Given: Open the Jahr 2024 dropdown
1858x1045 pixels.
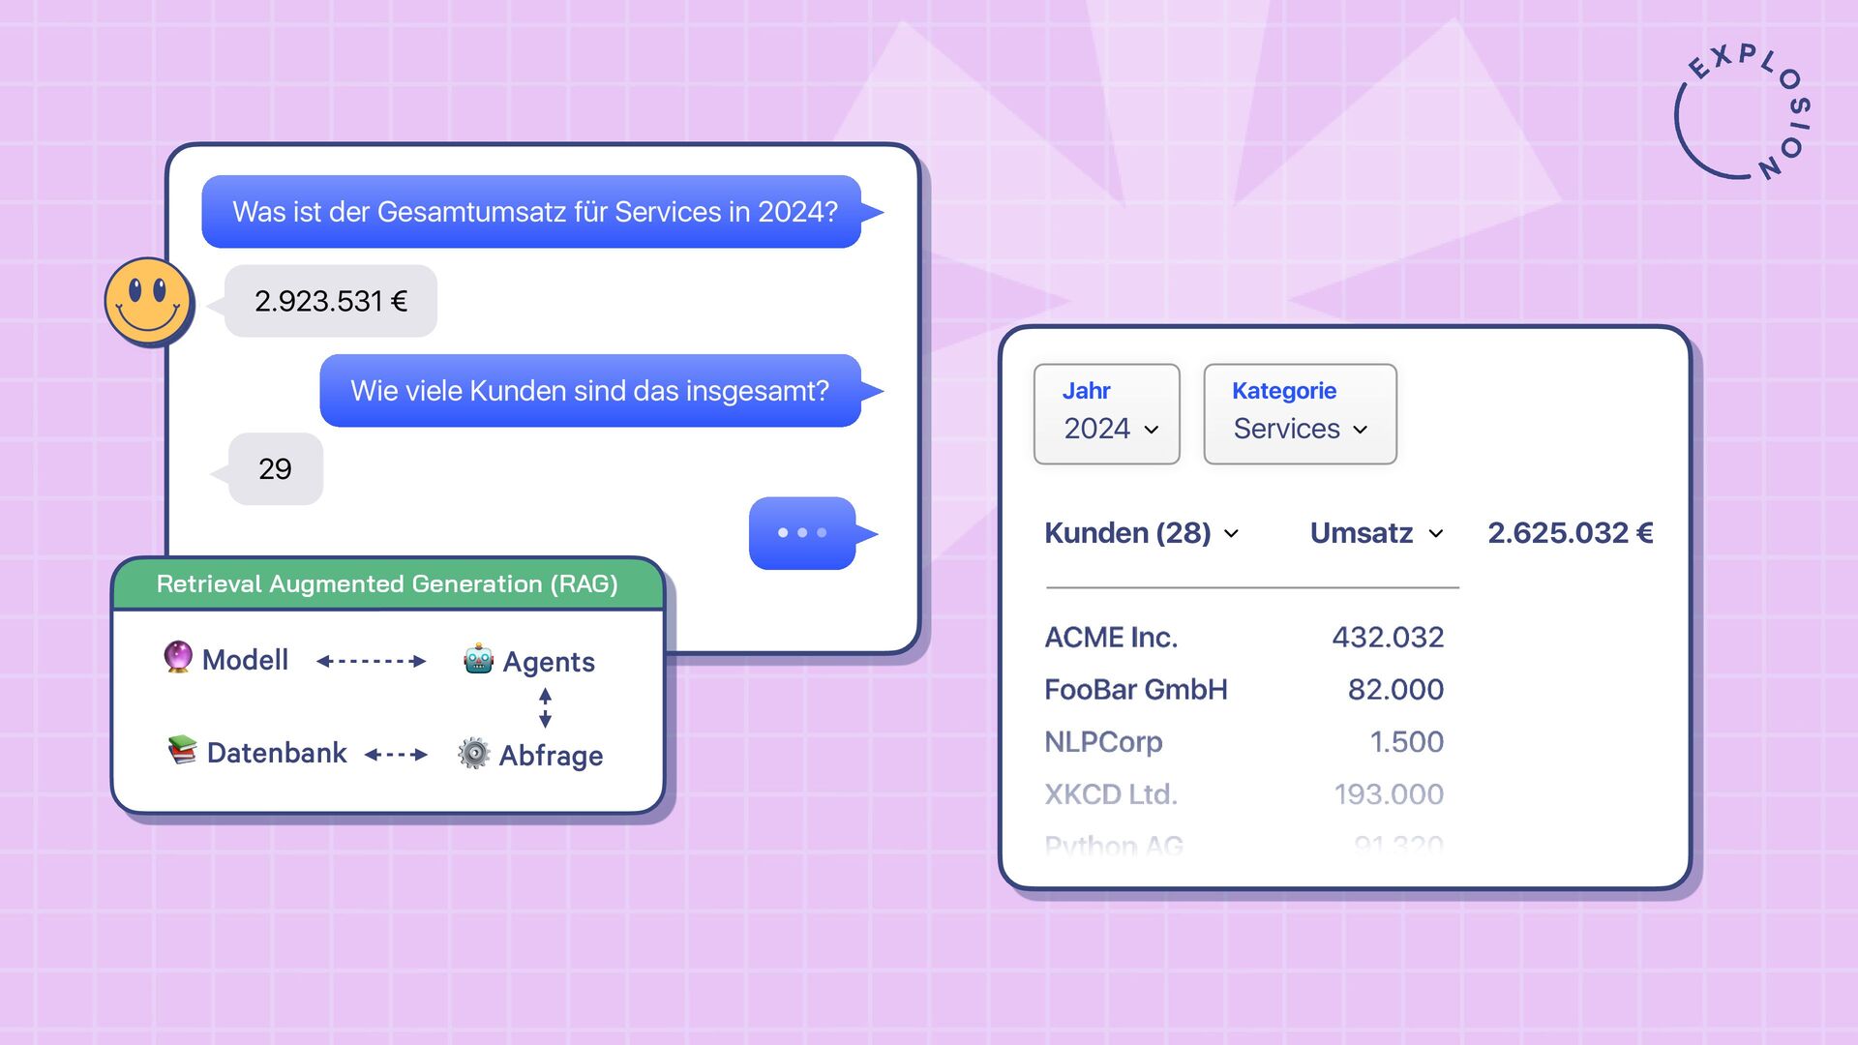Looking at the screenshot, I should click(x=1106, y=414).
